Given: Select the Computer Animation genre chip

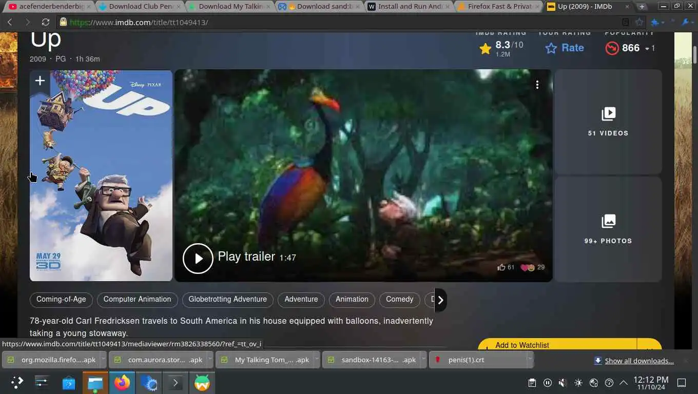Looking at the screenshot, I should (x=137, y=300).
